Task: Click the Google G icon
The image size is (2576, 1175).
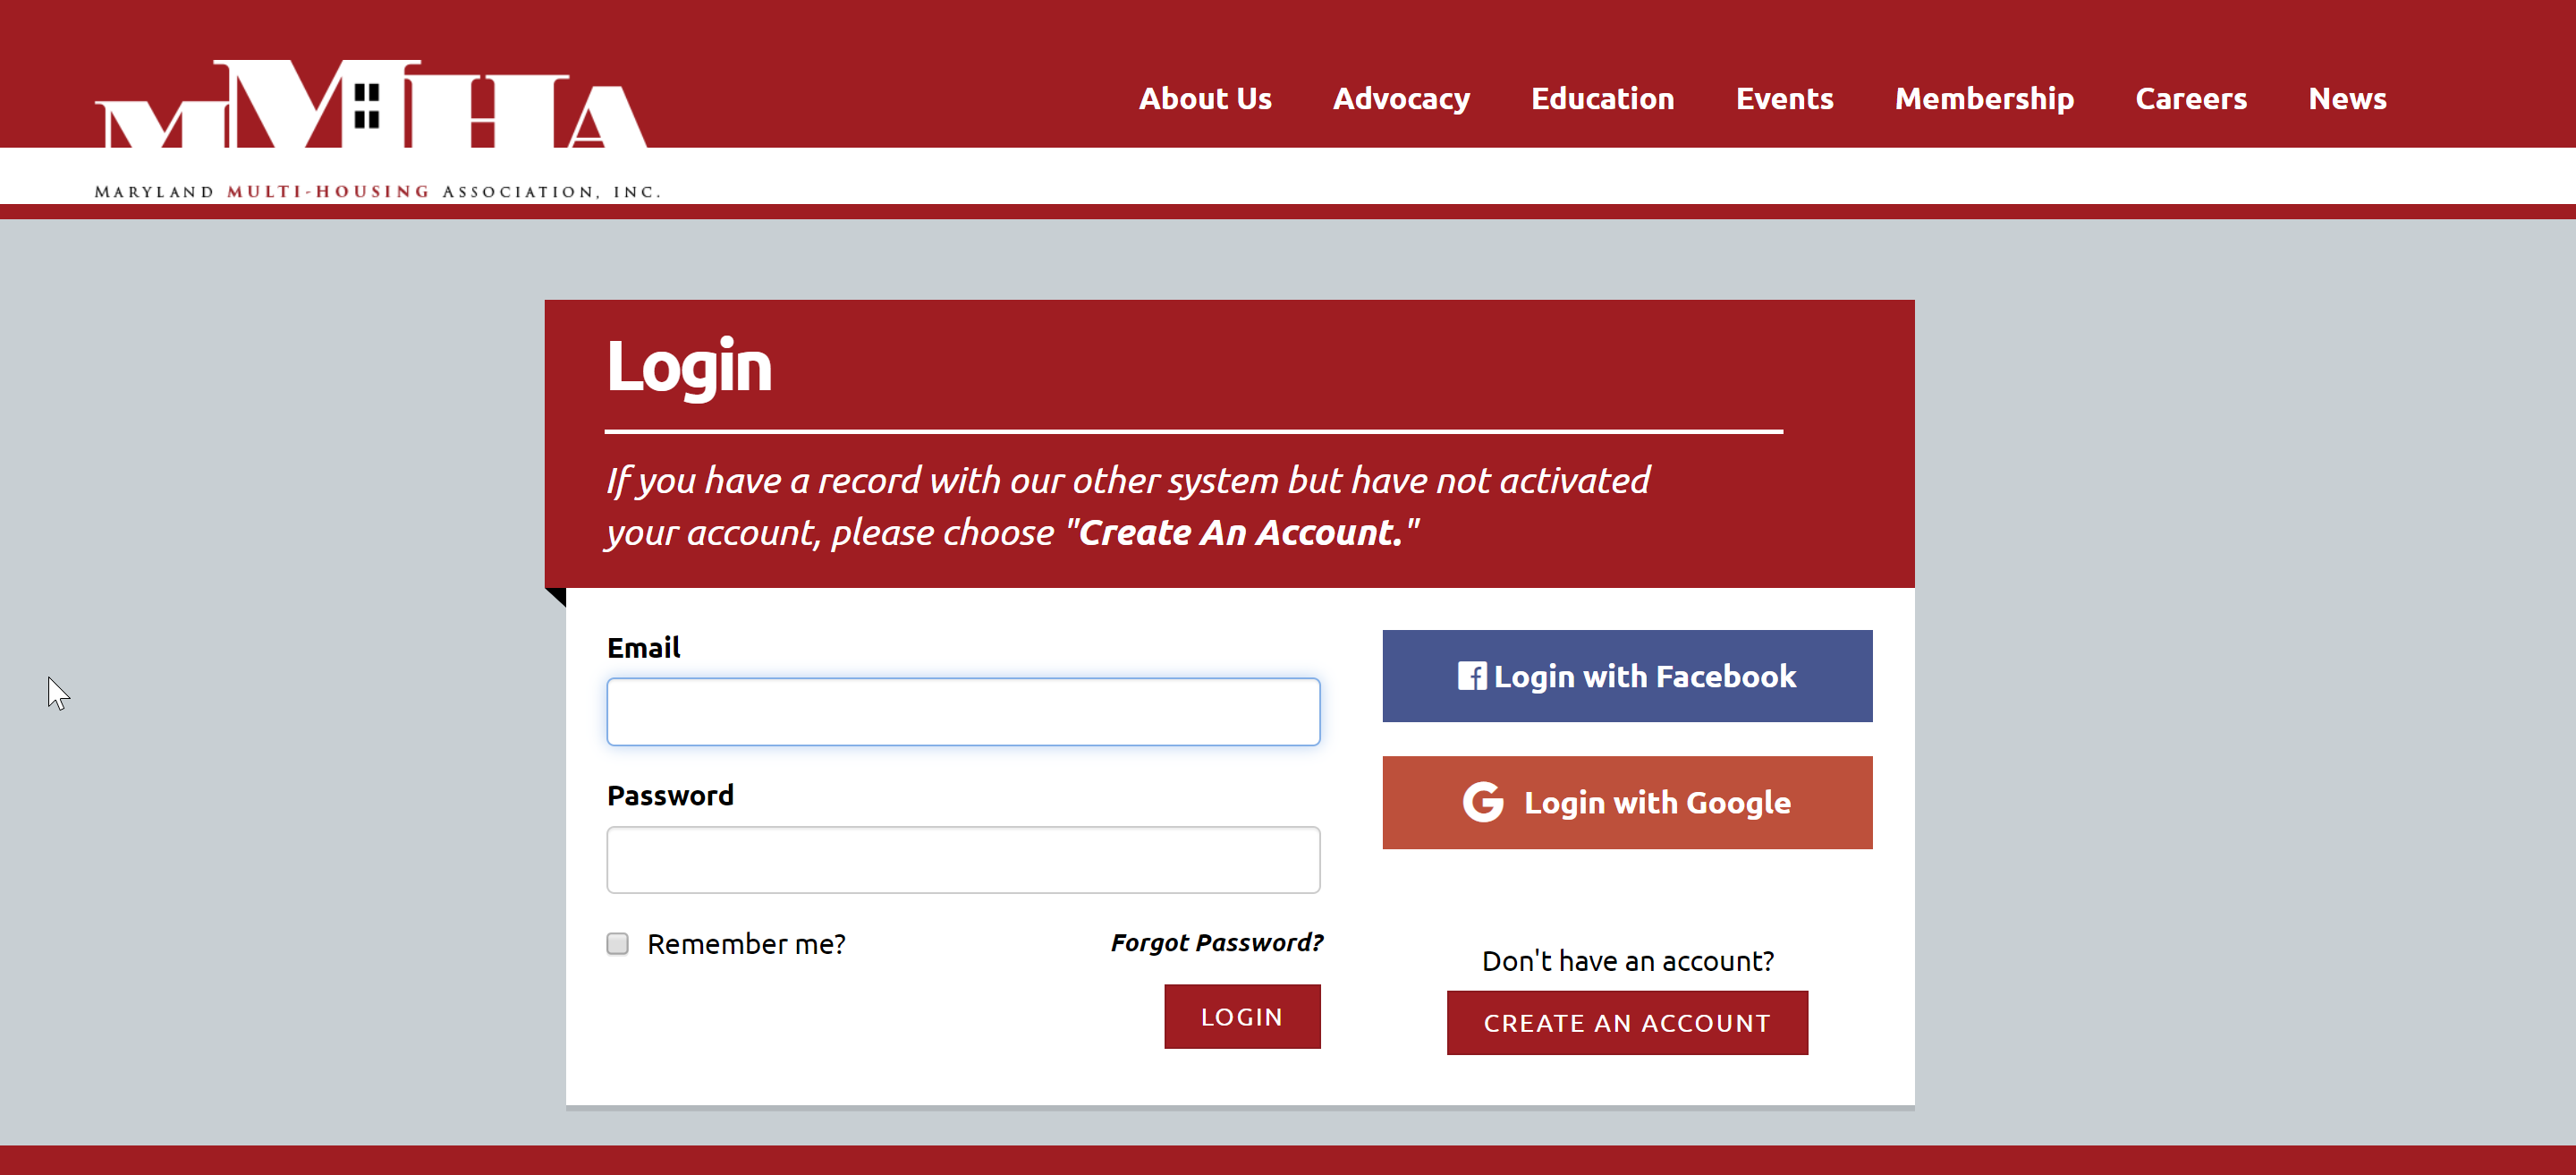Action: (1483, 803)
